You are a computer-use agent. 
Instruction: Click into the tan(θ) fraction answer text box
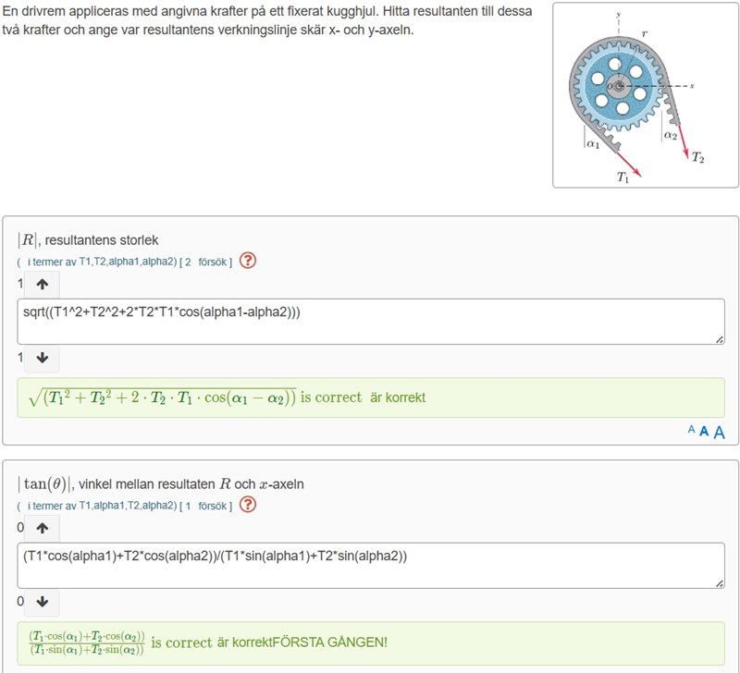click(x=370, y=565)
